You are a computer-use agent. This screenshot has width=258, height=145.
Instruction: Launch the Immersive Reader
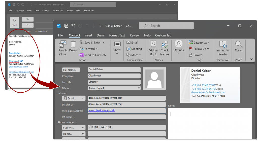tap(223, 45)
